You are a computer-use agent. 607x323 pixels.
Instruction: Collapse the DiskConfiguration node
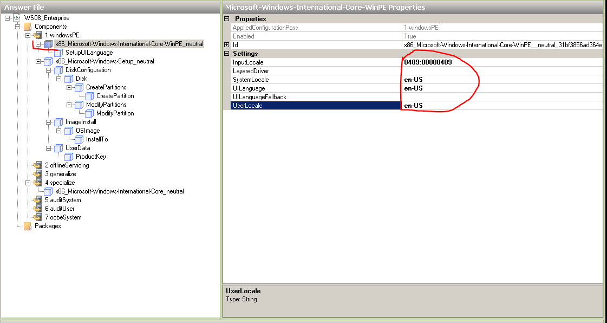click(48, 70)
